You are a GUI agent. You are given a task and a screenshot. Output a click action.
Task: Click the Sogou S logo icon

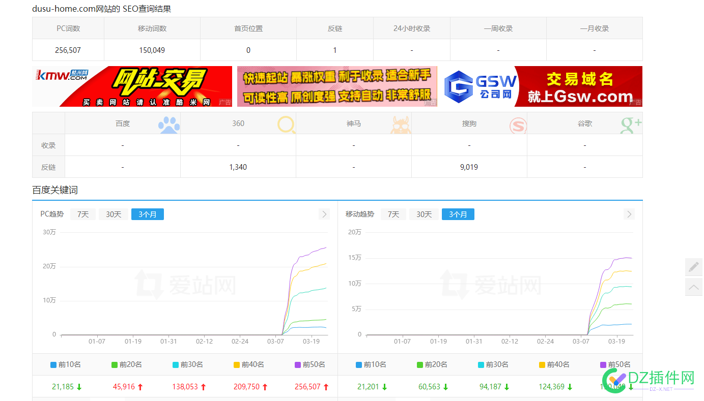click(x=518, y=125)
